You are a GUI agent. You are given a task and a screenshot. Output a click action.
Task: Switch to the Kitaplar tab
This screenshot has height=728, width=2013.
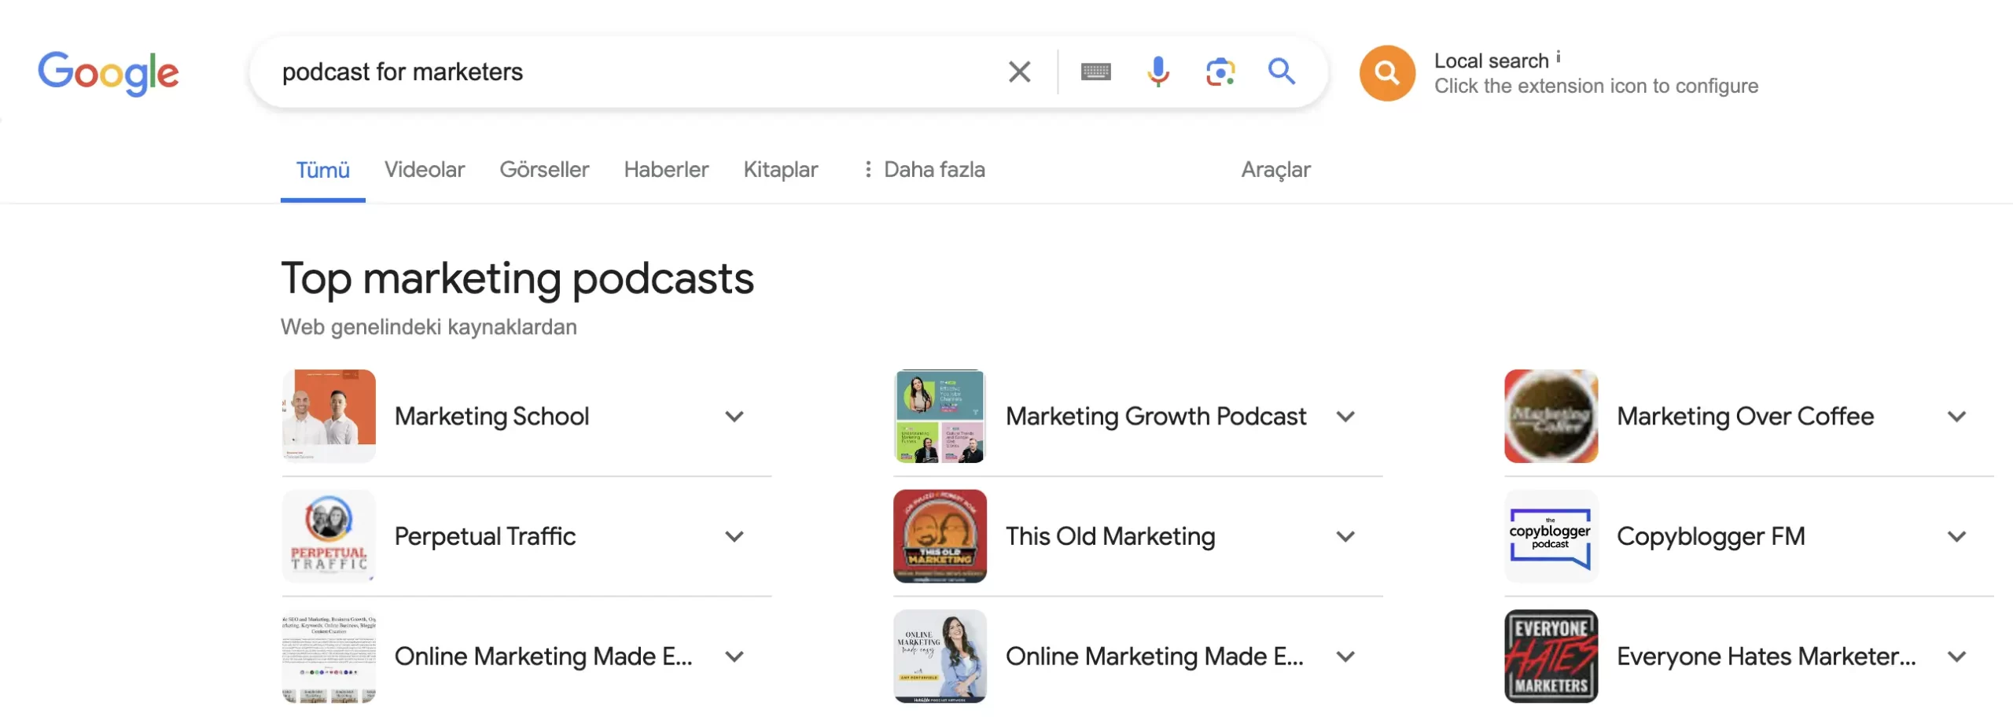pos(781,169)
